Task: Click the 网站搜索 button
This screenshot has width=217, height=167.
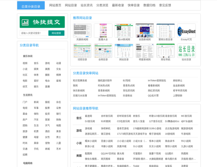Action: pos(56,33)
